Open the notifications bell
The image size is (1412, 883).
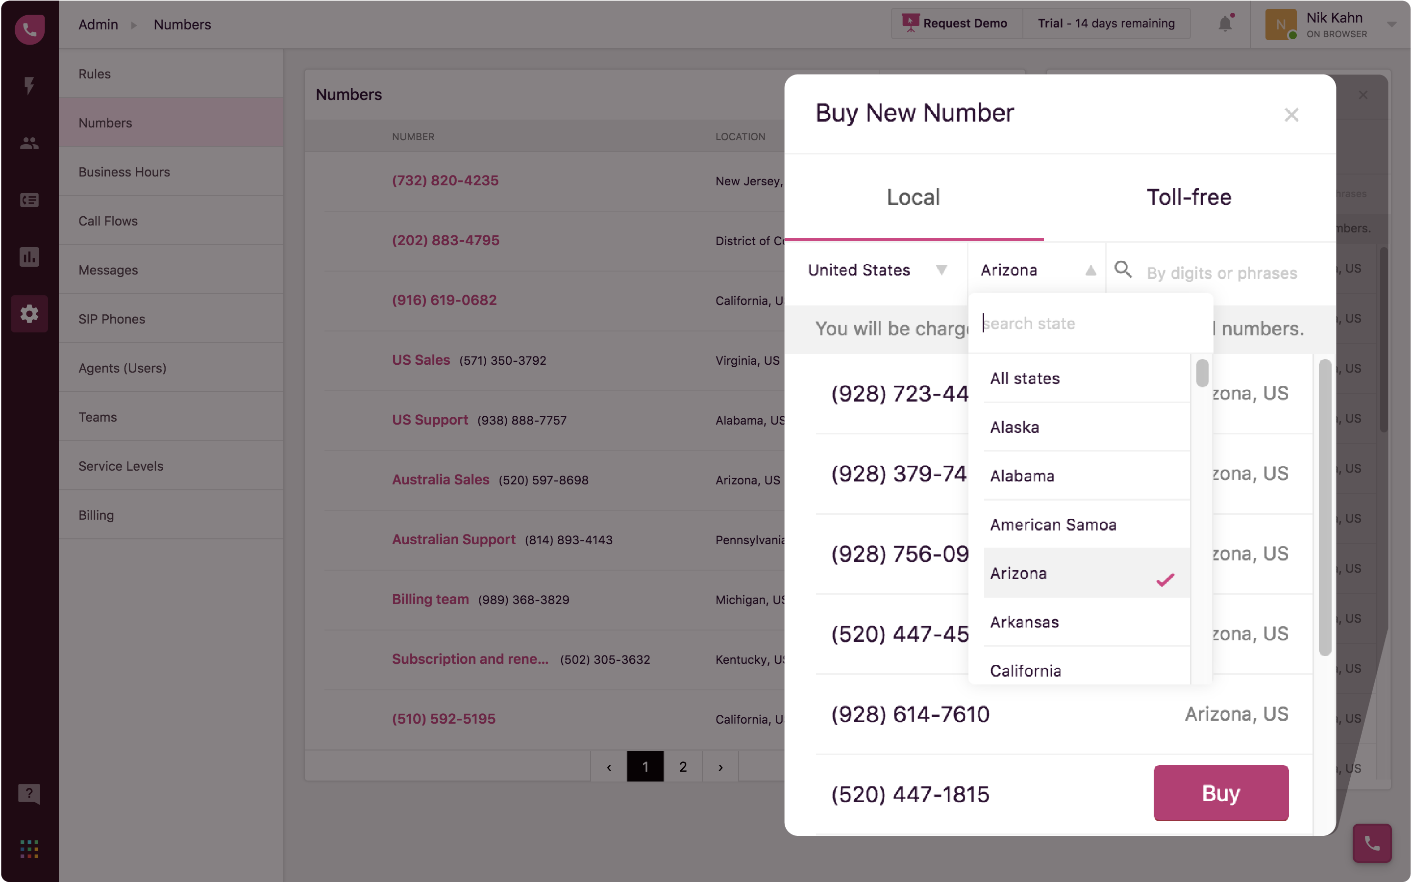(1225, 24)
